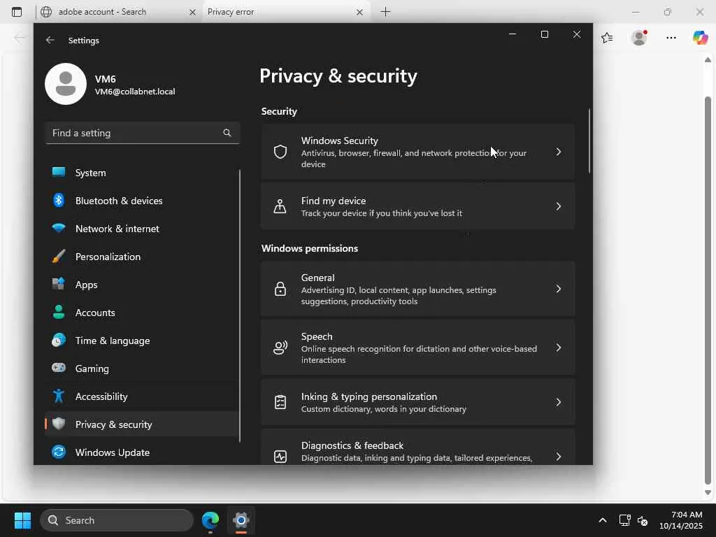Click the Edge tab actions menu icon
Image resolution: width=716 pixels, height=537 pixels.
17,12
